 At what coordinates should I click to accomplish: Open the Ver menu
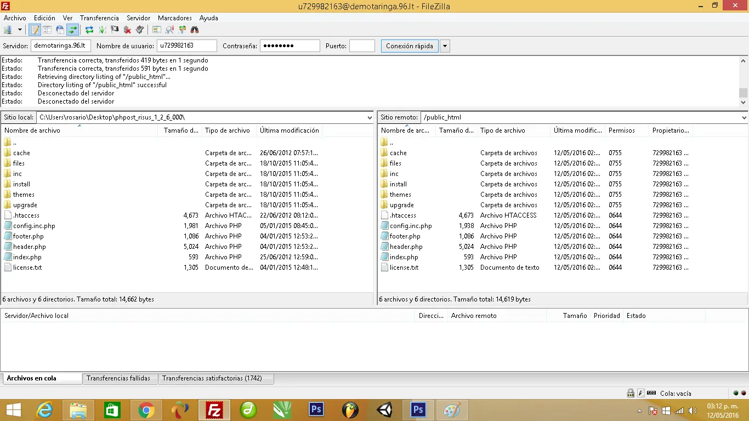click(x=67, y=18)
